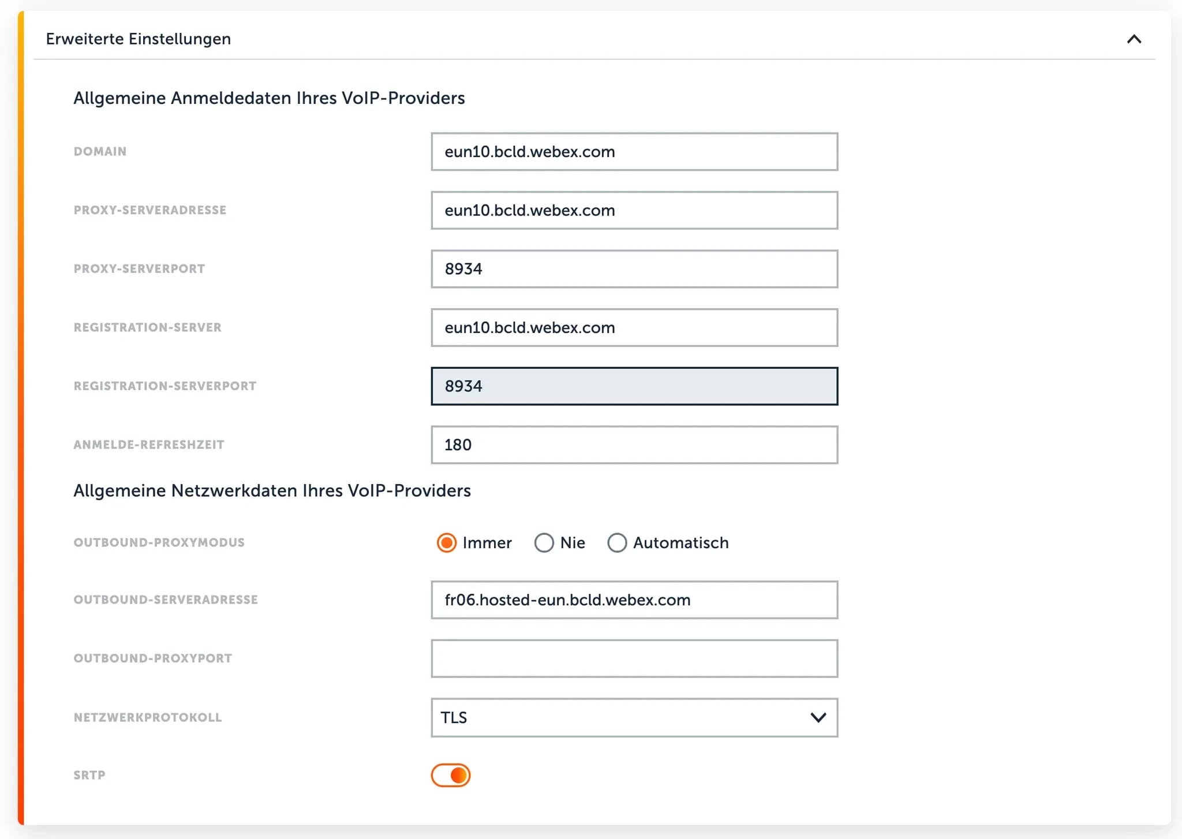
Task: Select Nie outbound proxy mode
Action: pos(544,543)
